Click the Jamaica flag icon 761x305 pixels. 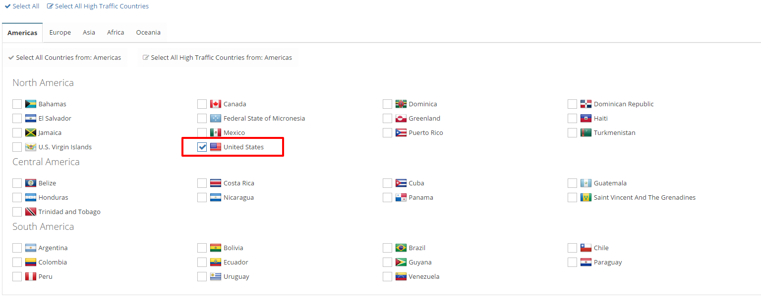click(x=31, y=132)
